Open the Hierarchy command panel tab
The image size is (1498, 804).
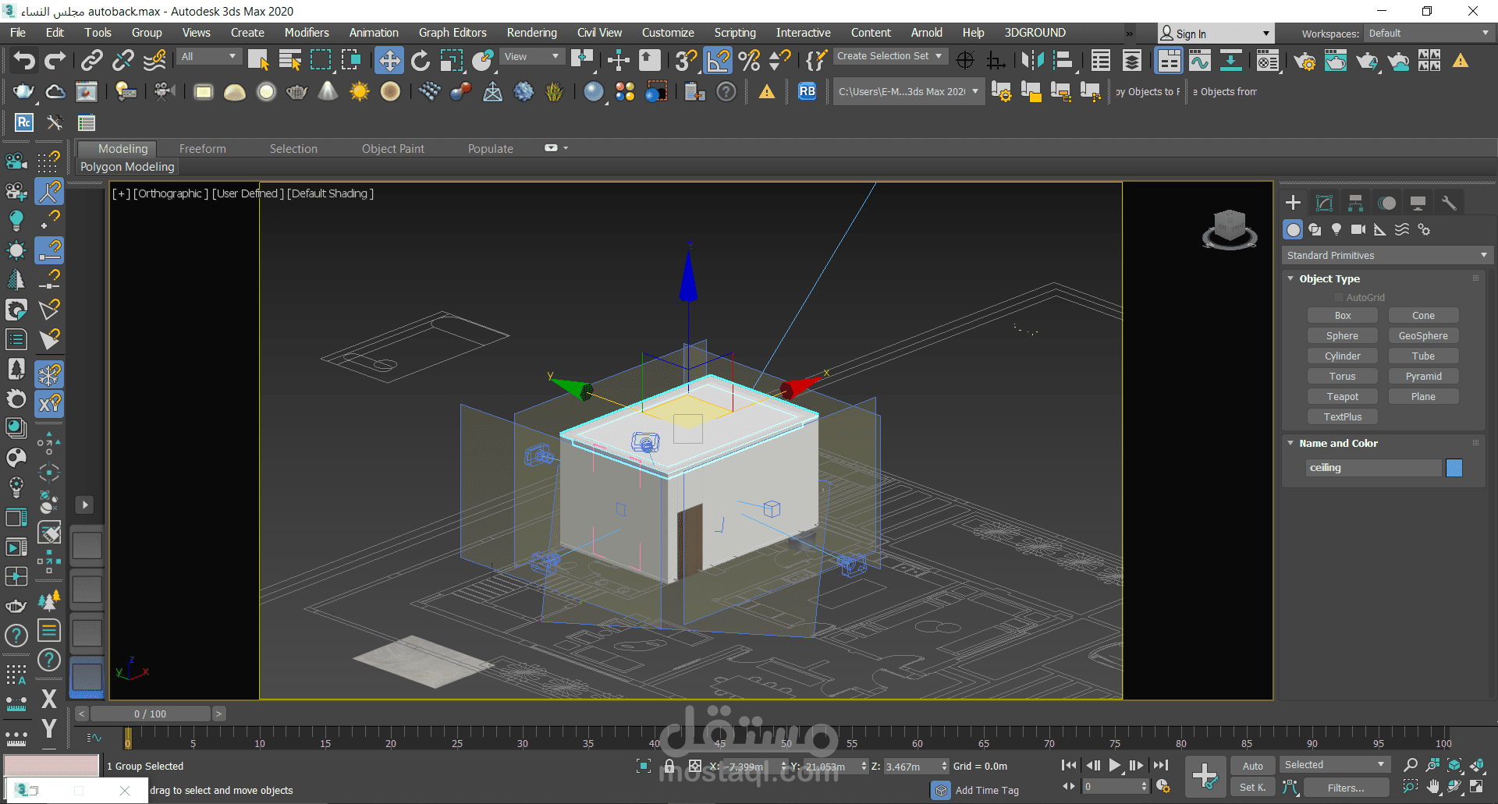[x=1355, y=203]
